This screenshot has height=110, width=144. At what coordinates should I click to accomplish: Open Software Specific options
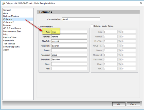(x=11, y=47)
